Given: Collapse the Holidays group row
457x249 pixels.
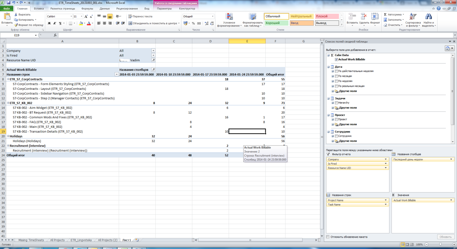Looking at the screenshot, I should point(8,136).
